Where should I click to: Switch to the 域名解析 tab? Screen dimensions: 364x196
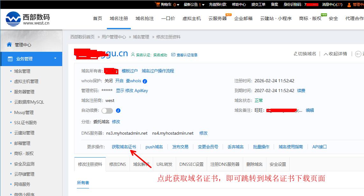141,164
